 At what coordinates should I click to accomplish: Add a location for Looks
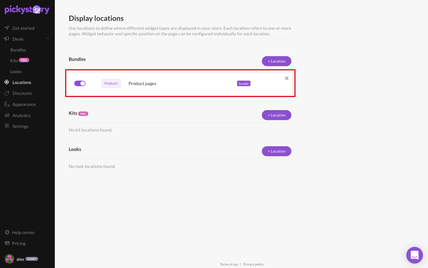(x=277, y=151)
